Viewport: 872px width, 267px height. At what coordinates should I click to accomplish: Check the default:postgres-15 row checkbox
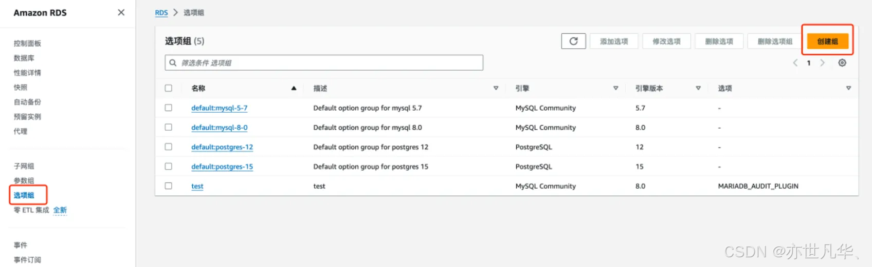tap(168, 166)
